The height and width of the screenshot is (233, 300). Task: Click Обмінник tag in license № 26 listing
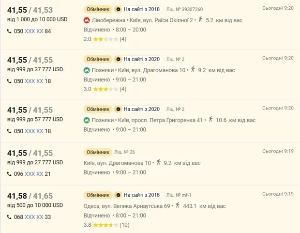(98, 152)
